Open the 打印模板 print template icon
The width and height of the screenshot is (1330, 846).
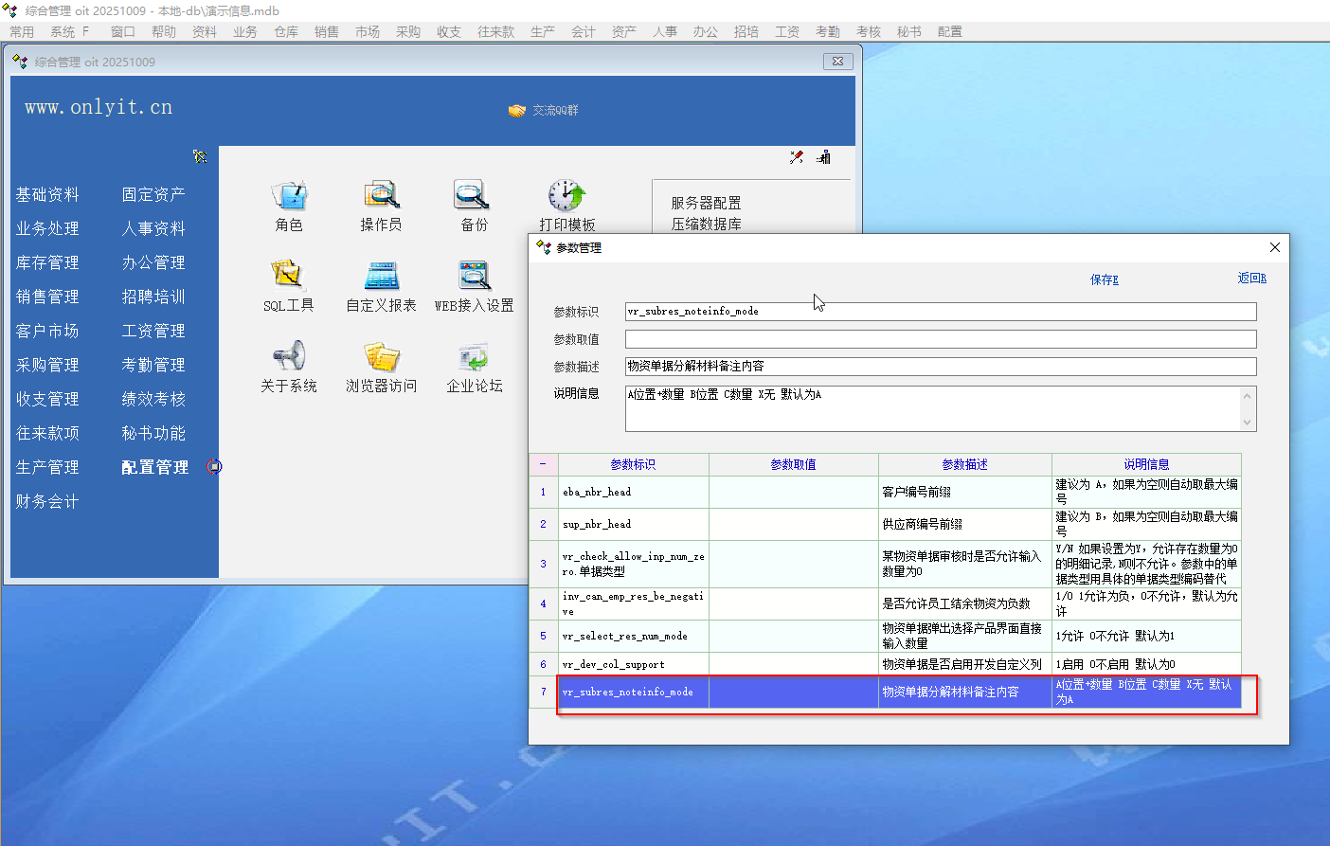[566, 196]
